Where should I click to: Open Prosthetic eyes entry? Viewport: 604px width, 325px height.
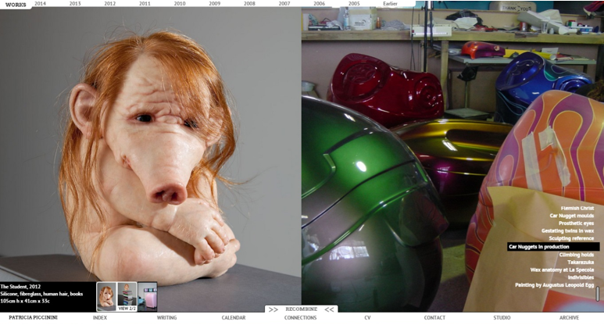(x=577, y=223)
